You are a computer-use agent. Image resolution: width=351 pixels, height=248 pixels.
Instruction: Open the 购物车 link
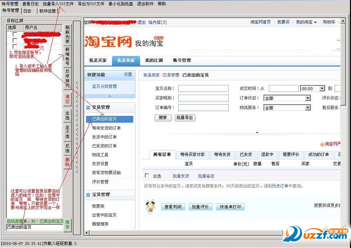tap(329, 22)
